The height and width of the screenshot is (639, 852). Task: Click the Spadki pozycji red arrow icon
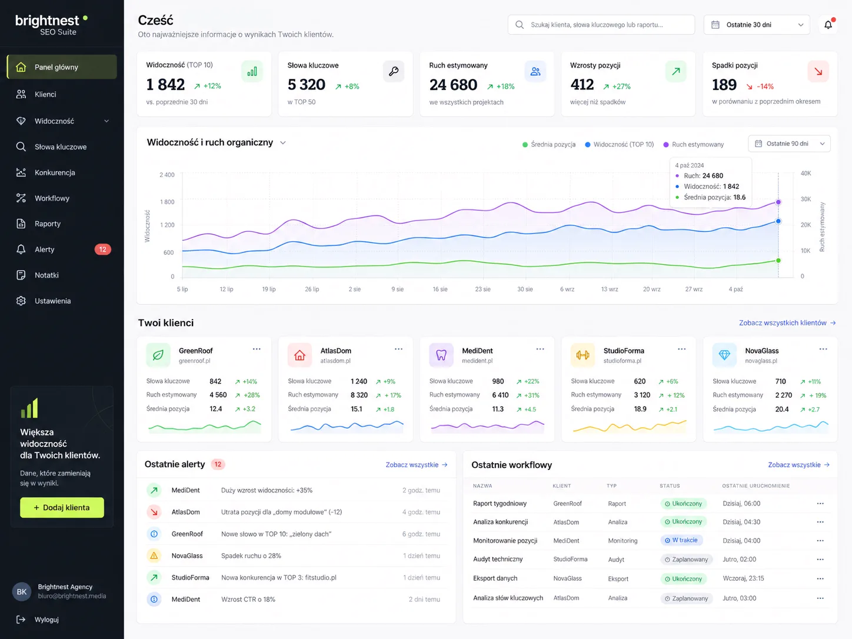click(x=818, y=71)
